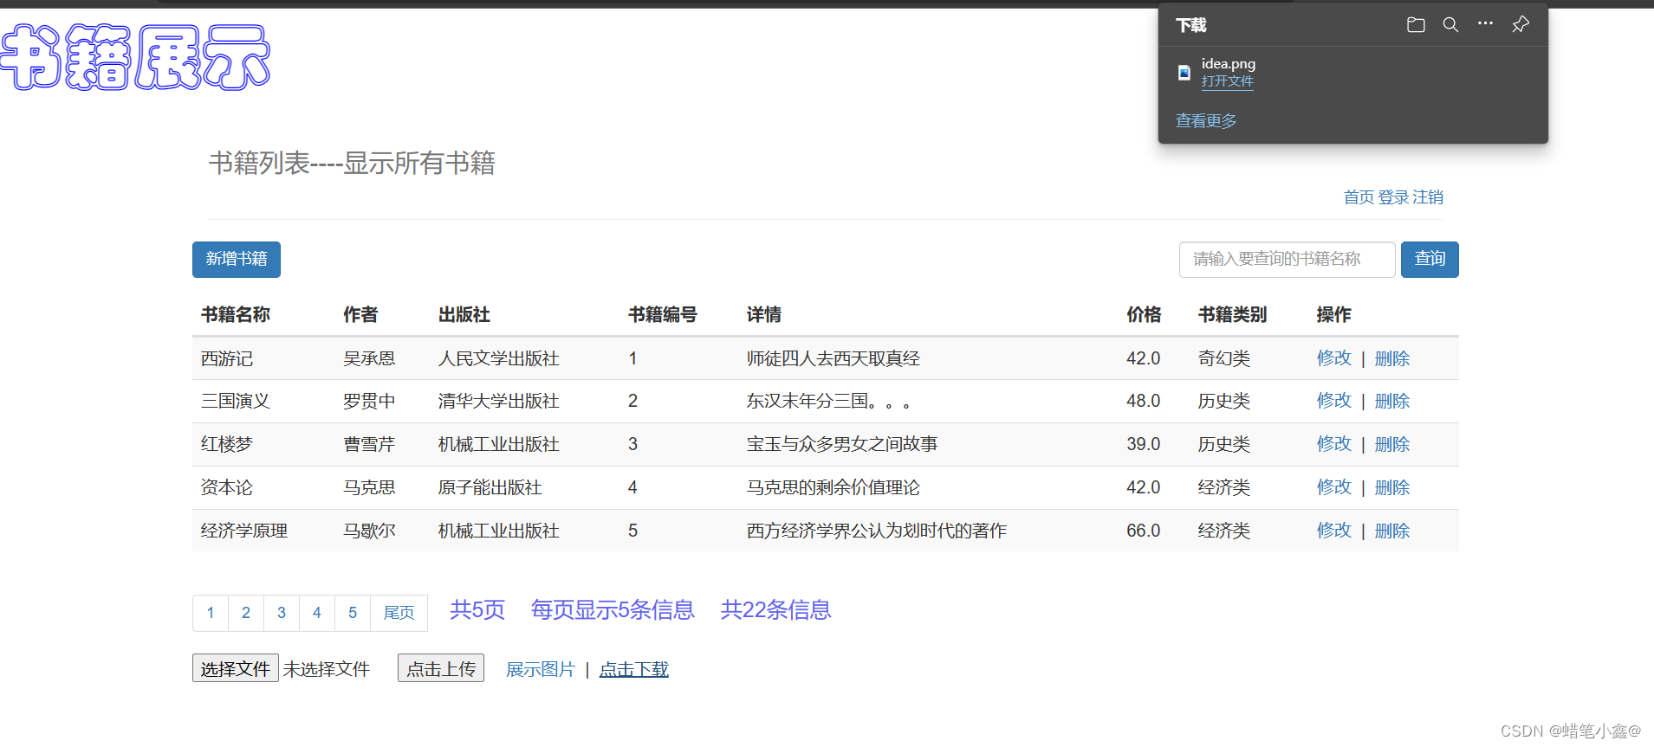Click the 新增书籍 button
Screen dimensions: 1654x747
237,260
